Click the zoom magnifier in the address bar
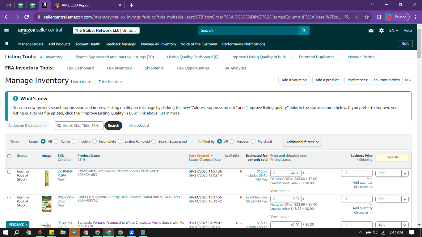 tap(347, 17)
